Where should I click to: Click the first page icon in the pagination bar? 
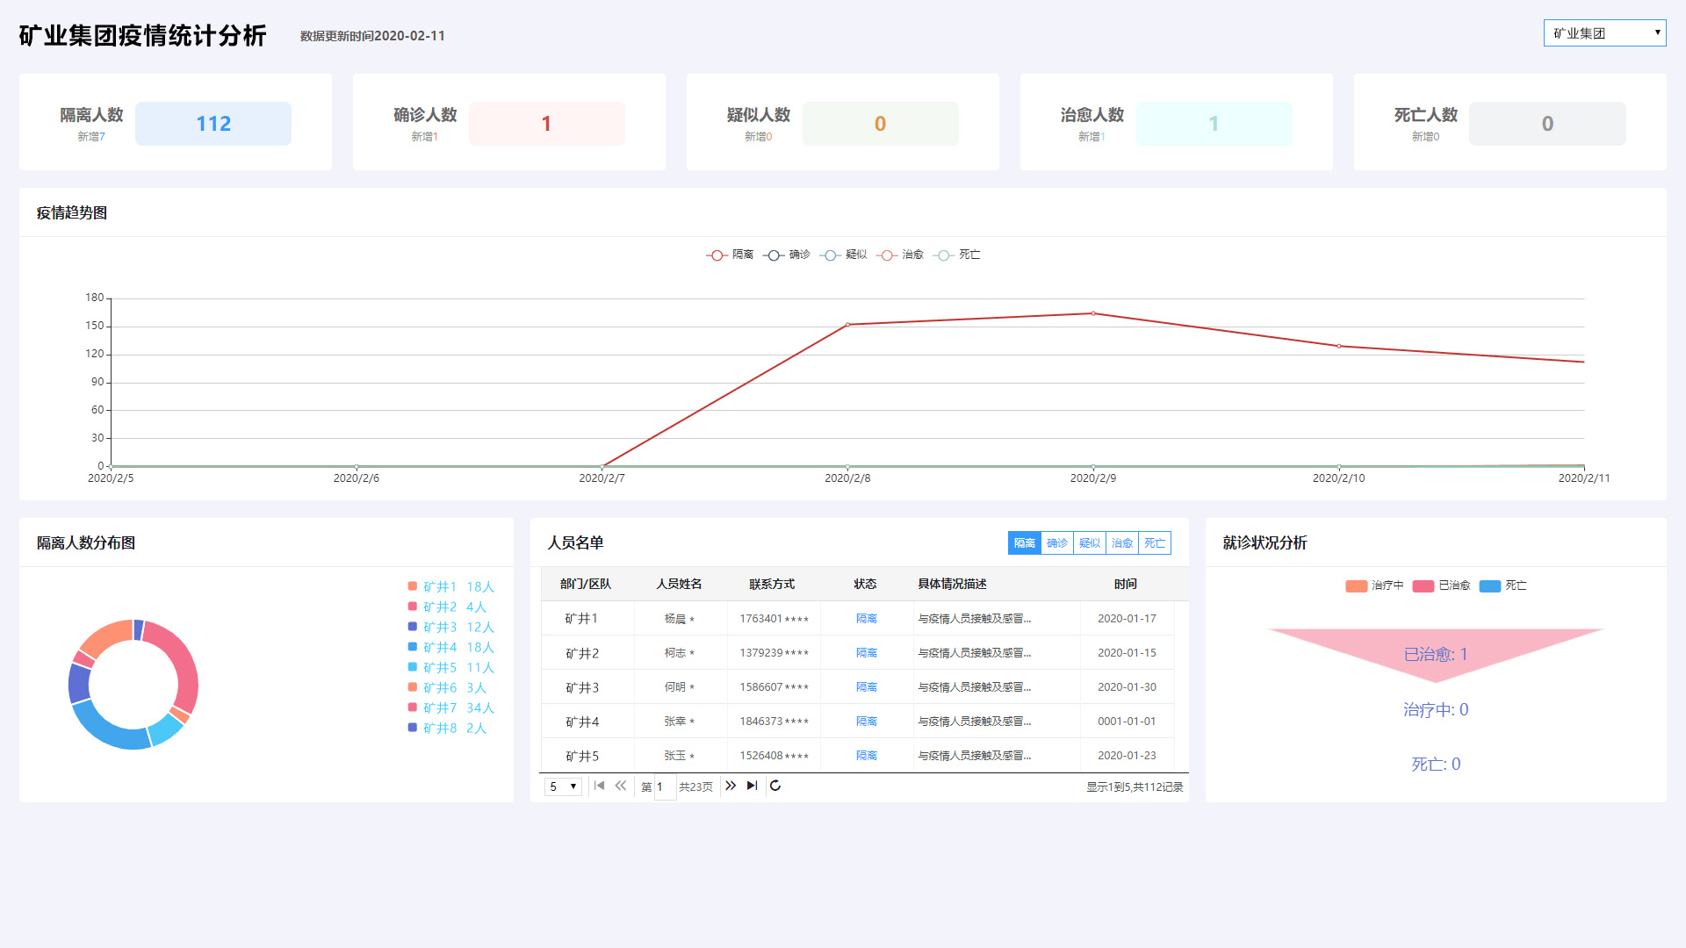[600, 786]
